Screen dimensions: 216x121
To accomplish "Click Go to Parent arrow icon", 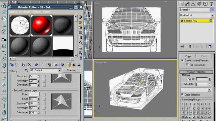I will 74,65.
